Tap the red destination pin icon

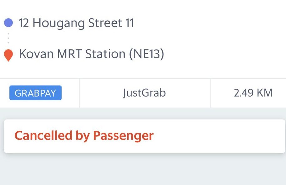click(x=8, y=55)
